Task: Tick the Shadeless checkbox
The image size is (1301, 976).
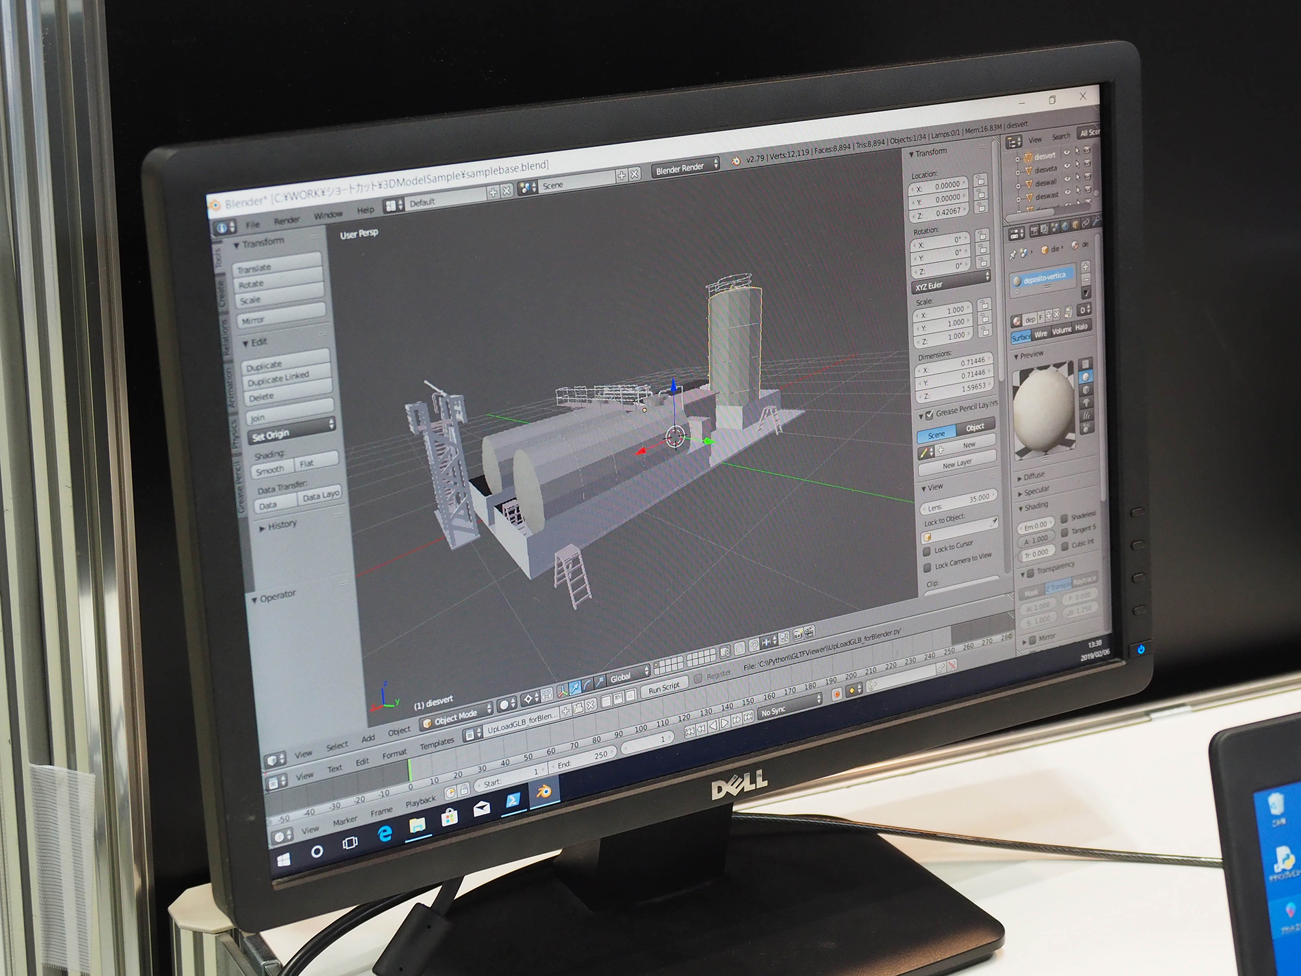Action: 1064,519
